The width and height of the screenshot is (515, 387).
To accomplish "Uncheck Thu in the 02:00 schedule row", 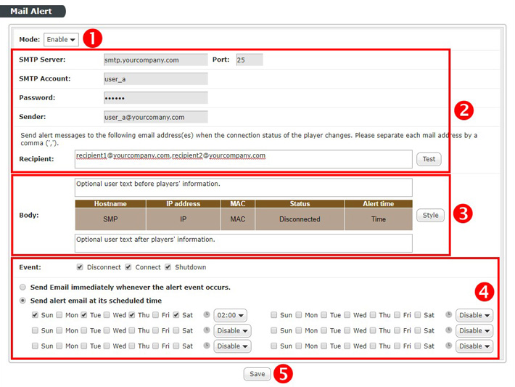I will tap(132, 315).
